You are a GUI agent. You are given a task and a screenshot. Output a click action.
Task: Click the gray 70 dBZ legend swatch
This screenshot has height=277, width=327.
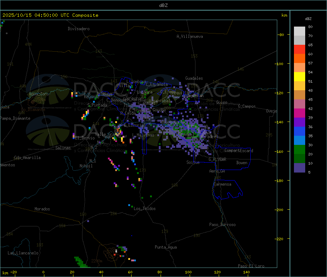[x=299, y=40]
